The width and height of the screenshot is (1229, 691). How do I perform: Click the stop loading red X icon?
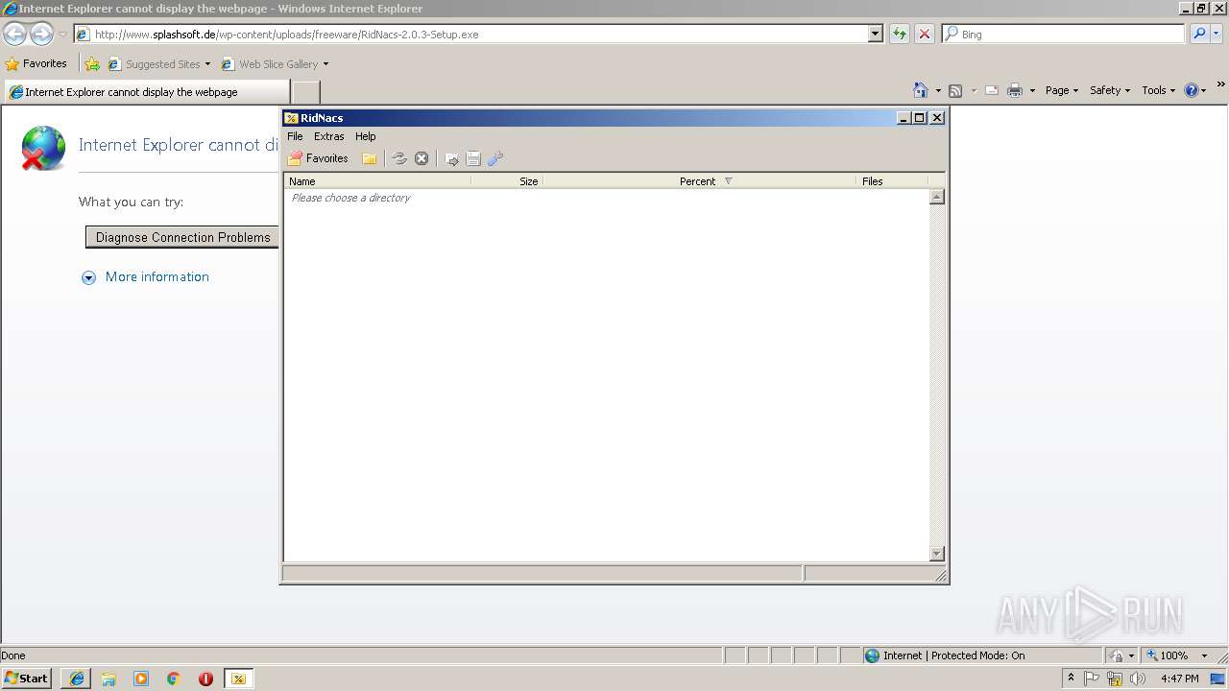[925, 35]
